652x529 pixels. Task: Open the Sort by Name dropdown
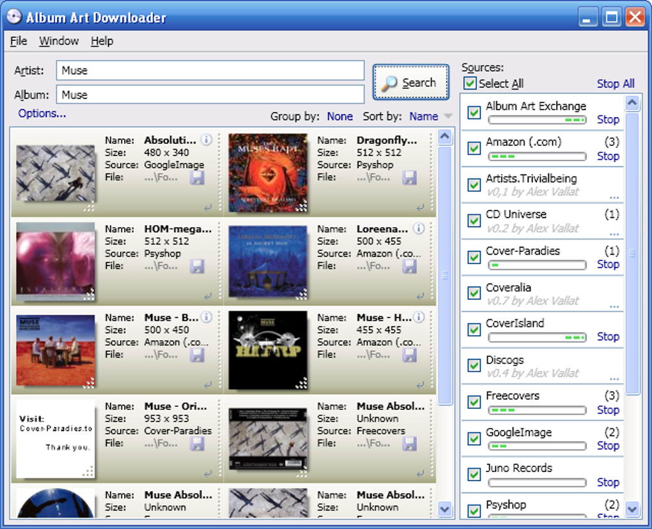coord(424,116)
